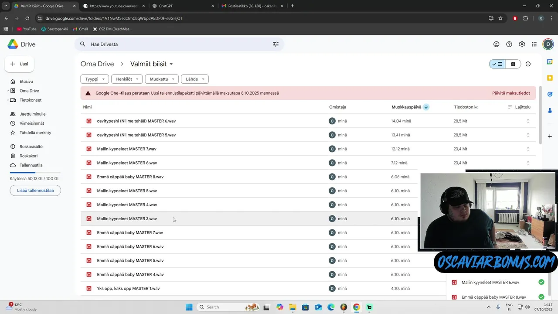Open search filter options icon
The height and width of the screenshot is (314, 558).
point(276,44)
